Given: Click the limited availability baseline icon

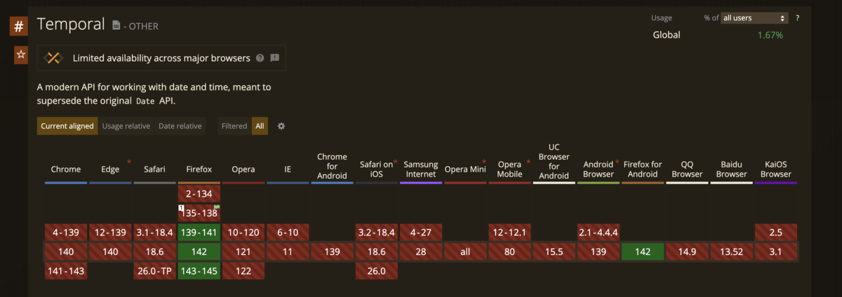Looking at the screenshot, I should pos(54,58).
